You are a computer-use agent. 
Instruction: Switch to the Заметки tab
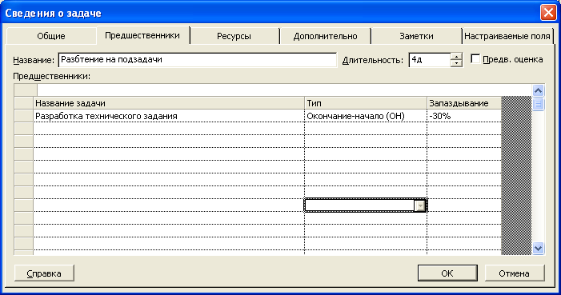coord(416,36)
